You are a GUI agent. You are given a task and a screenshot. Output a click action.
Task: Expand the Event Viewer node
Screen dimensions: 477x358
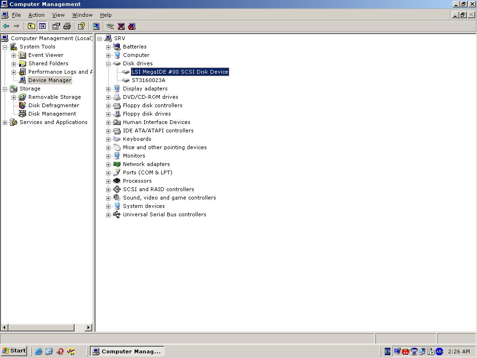[x=14, y=55]
